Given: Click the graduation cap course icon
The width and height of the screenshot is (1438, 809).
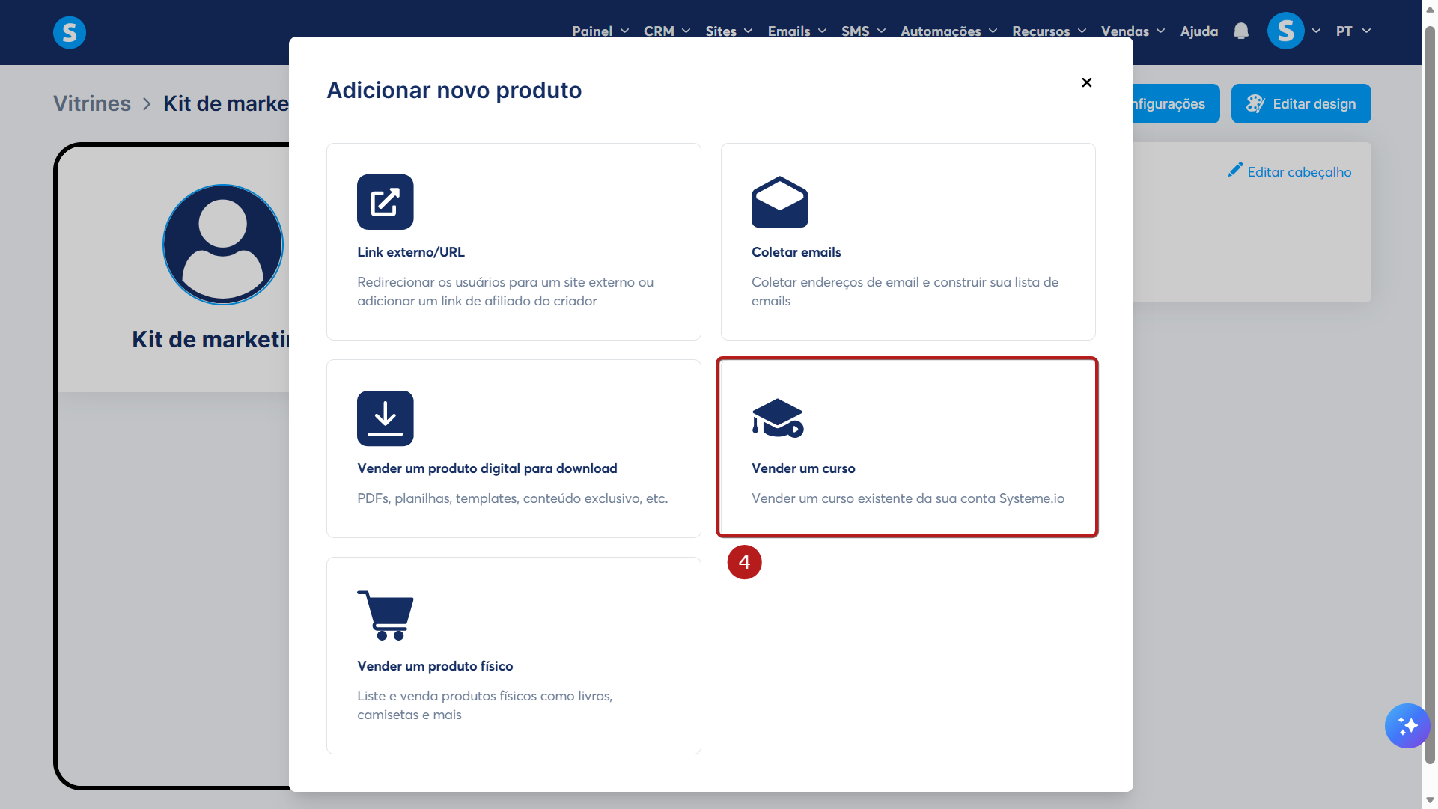Looking at the screenshot, I should pyautogui.click(x=777, y=418).
